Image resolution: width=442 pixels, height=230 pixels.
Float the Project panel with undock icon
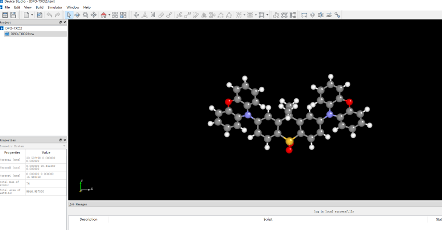(60, 22)
